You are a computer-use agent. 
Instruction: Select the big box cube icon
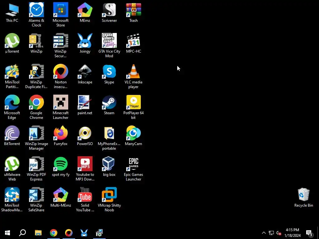[109, 166]
